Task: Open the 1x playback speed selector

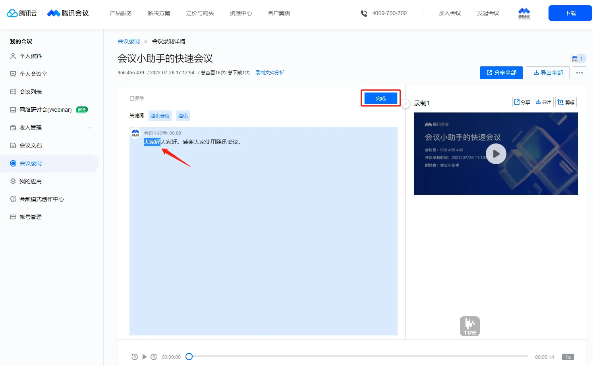Action: coord(568,357)
